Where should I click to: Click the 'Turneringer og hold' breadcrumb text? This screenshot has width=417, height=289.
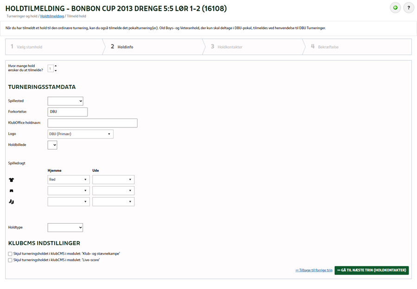22,16
